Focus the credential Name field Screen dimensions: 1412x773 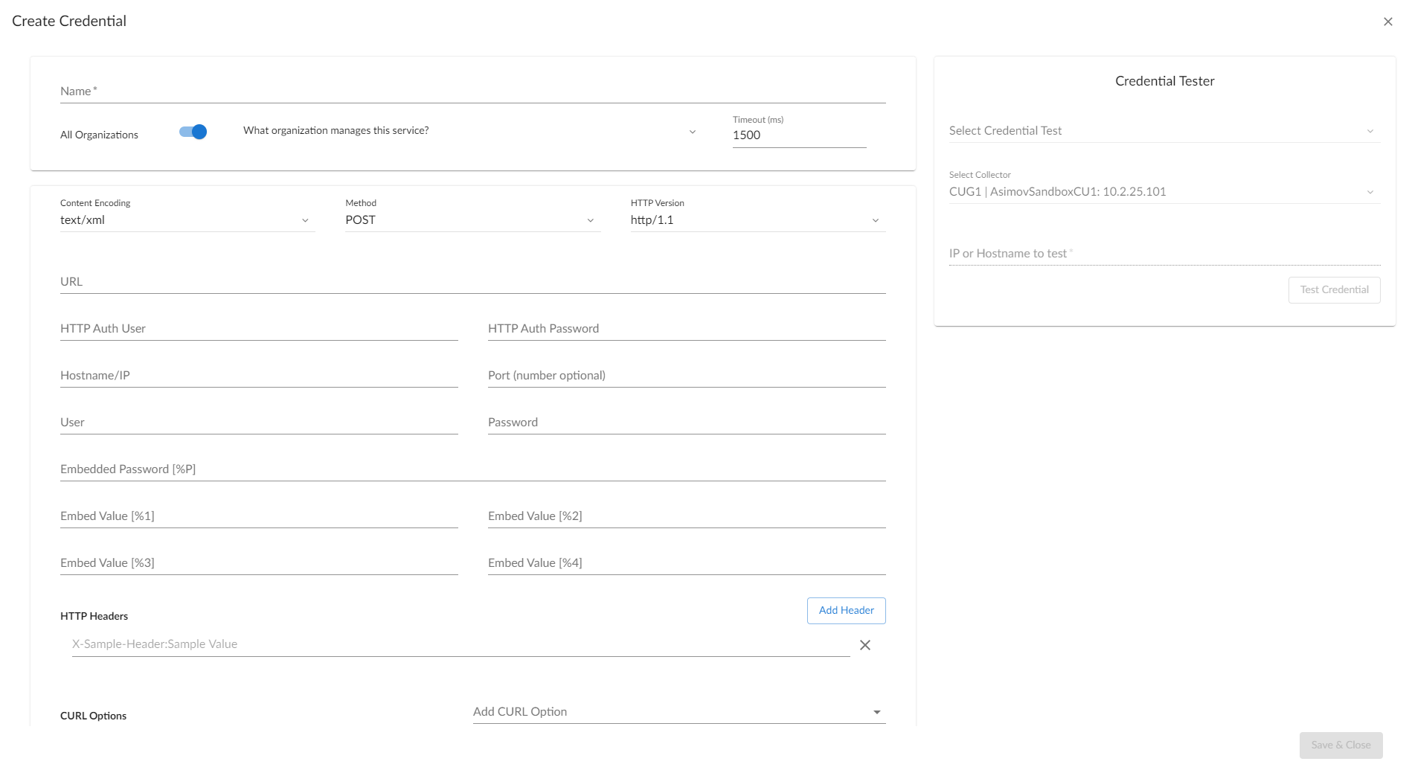[472, 92]
